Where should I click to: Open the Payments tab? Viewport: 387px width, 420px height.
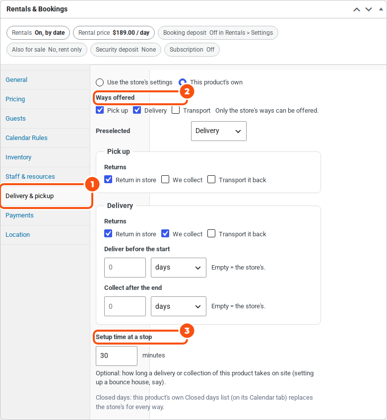(45, 215)
